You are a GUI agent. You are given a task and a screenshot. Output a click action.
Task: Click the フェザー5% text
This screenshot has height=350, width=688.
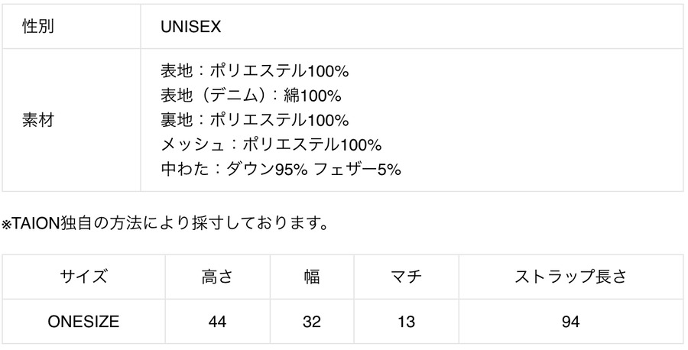click(x=356, y=169)
